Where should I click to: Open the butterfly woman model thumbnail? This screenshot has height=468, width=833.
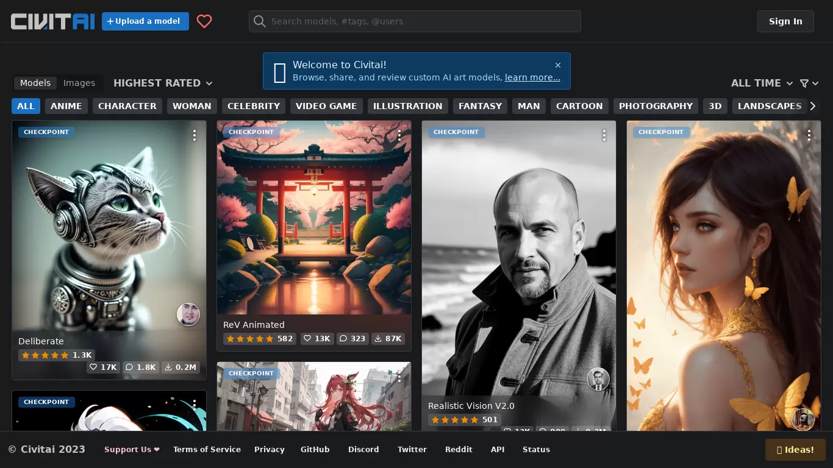pos(724,275)
